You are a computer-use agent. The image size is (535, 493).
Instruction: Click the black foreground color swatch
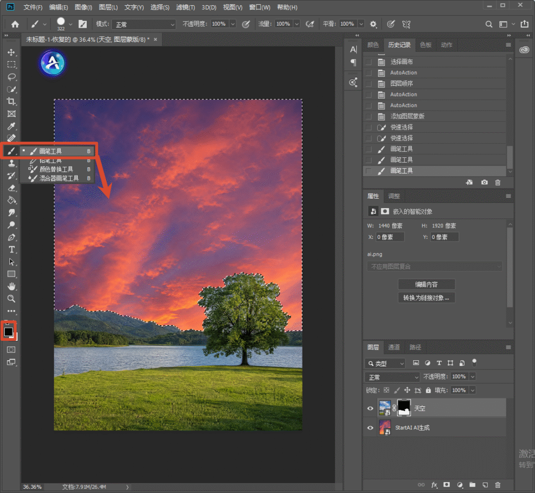tap(8, 331)
